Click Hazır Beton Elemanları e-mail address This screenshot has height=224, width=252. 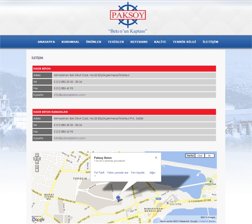pyautogui.click(x=70, y=138)
